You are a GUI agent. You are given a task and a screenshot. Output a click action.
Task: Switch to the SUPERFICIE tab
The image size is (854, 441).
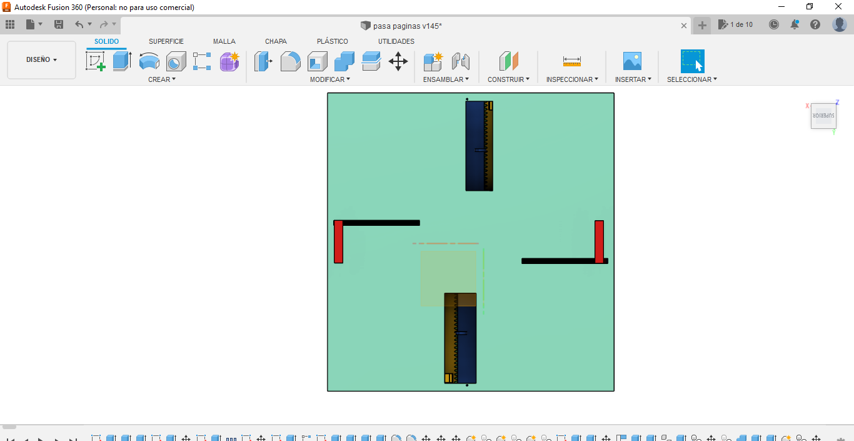click(166, 41)
